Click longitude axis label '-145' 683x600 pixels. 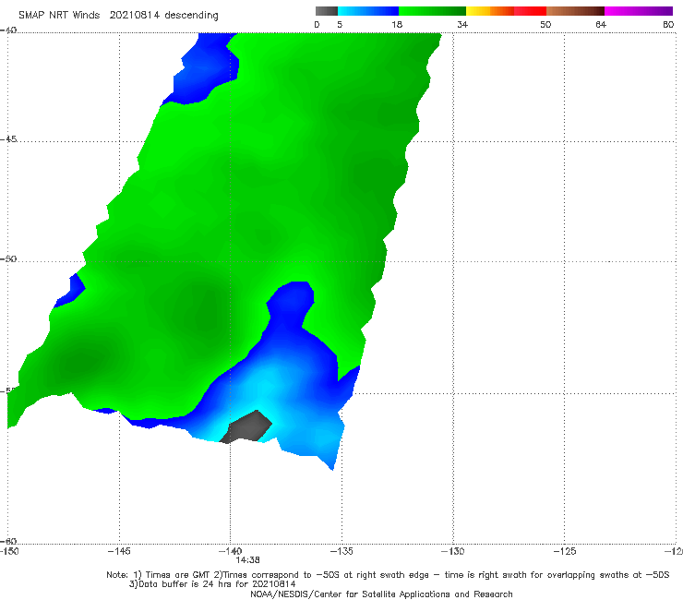pyautogui.click(x=119, y=551)
